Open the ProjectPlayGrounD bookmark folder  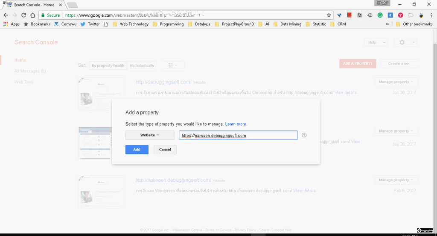coord(234,24)
